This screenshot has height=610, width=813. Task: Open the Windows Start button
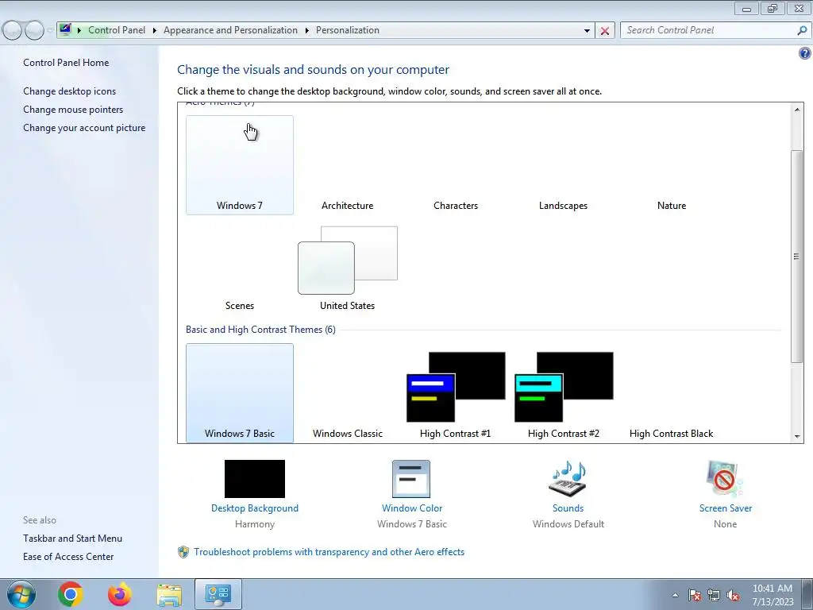pyautogui.click(x=21, y=594)
